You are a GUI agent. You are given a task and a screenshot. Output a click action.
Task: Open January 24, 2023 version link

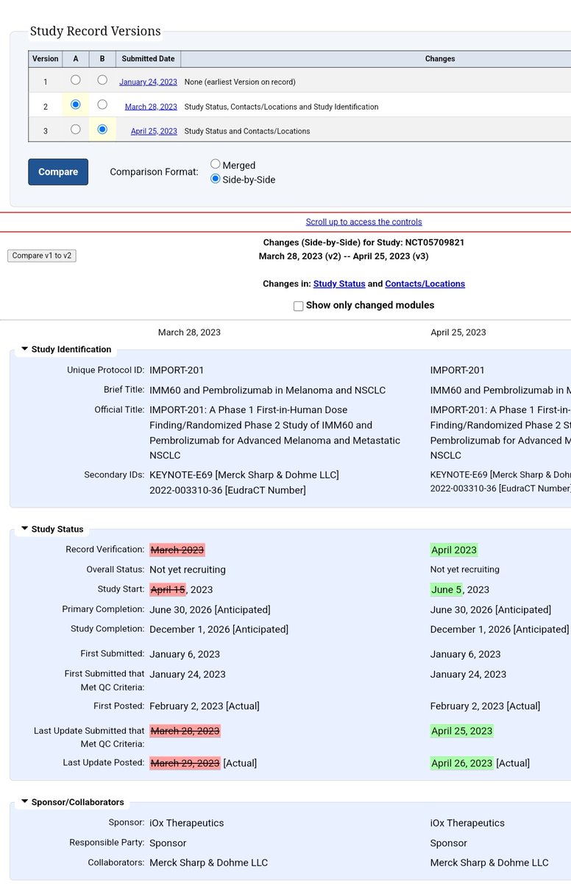[x=148, y=82]
